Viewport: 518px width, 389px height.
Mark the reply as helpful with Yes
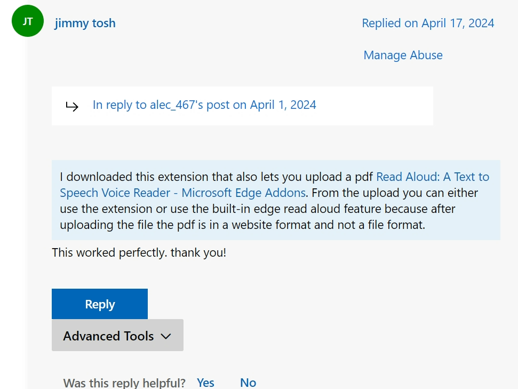coord(205,383)
